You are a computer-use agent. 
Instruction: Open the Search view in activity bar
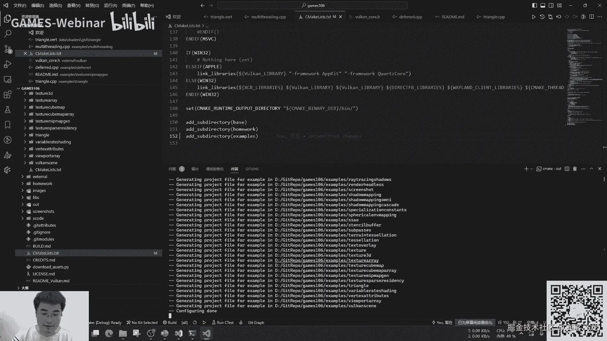click(8, 33)
